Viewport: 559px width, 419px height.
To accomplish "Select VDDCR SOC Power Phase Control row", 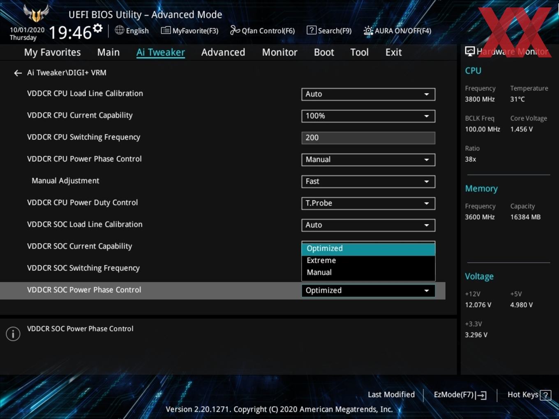I will pos(222,290).
